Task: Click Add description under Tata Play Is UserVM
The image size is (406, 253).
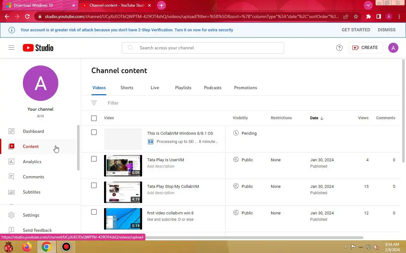Action: [x=161, y=166]
